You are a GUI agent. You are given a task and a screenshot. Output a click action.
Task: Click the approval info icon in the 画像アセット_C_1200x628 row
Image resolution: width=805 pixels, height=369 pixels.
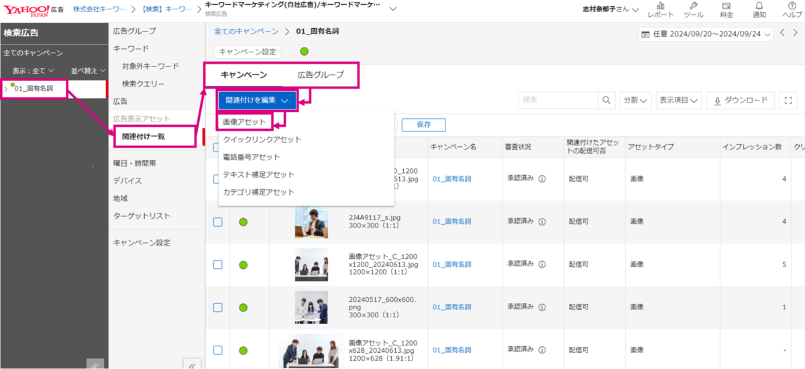[x=541, y=350]
